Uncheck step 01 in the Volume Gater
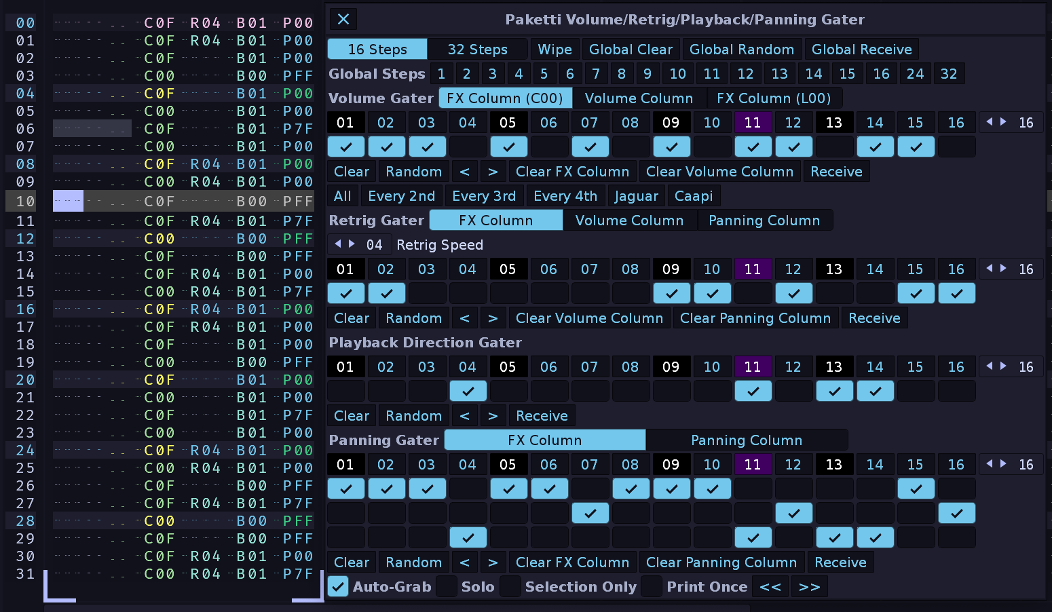1052x612 pixels. 346,147
